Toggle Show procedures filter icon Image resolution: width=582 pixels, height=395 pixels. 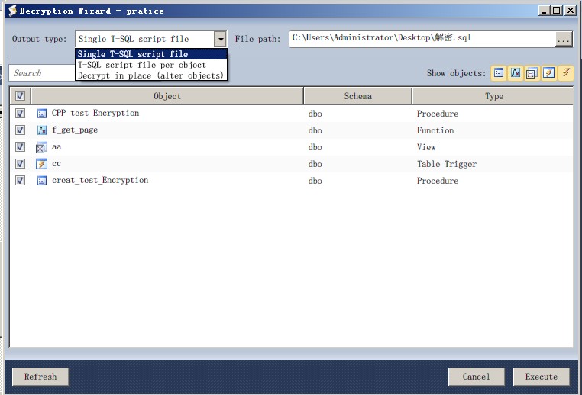499,73
